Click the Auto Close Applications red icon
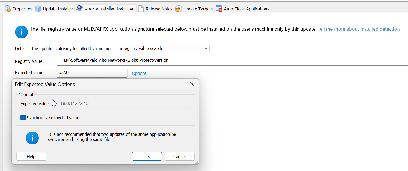The image size is (408, 171). click(219, 8)
